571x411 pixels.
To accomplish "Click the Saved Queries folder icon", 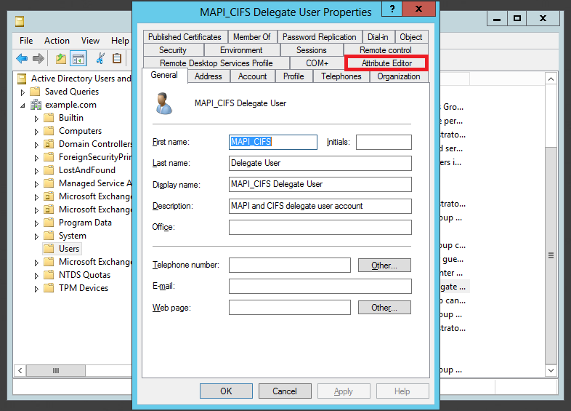I will click(35, 91).
